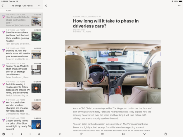
Task: Open article more options ellipsis at top right
Action: coord(179,6)
